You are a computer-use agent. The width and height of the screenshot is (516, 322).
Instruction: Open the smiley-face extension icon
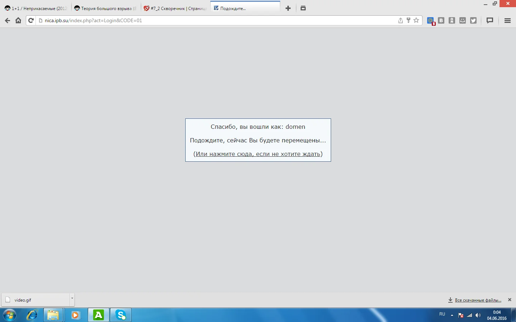[463, 20]
